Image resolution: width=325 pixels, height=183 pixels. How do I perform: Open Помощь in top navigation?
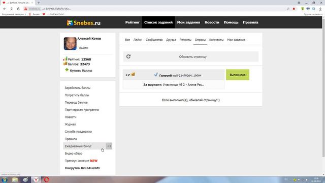(231, 22)
